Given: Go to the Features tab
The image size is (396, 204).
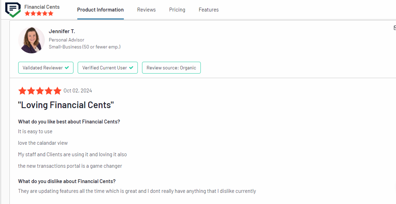Looking at the screenshot, I should click(x=208, y=10).
